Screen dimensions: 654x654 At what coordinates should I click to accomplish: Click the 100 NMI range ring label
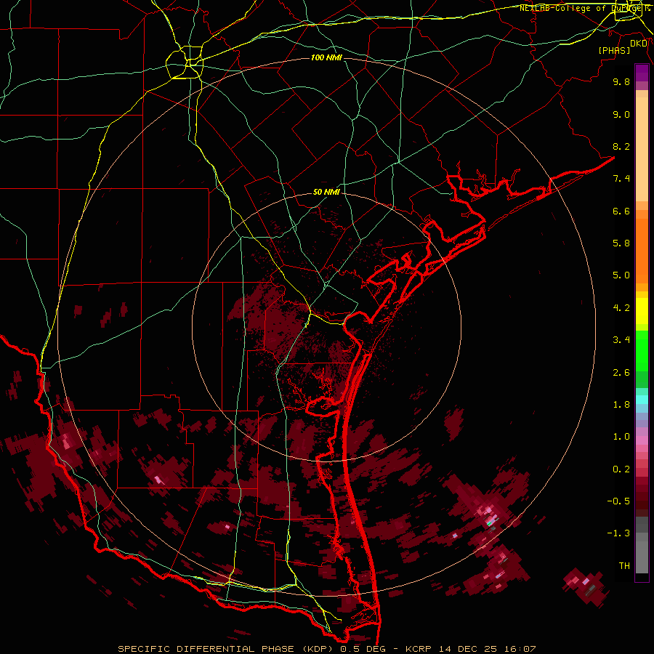(326, 57)
